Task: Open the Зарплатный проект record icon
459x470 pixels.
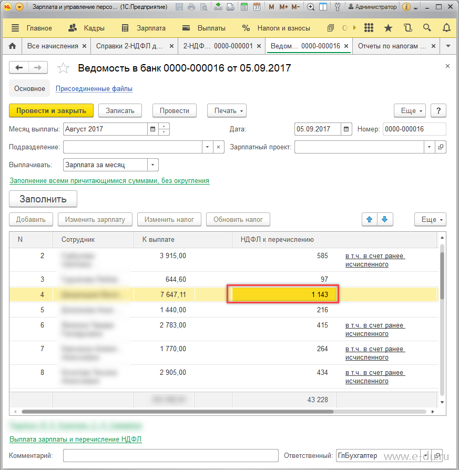Action: [x=441, y=147]
